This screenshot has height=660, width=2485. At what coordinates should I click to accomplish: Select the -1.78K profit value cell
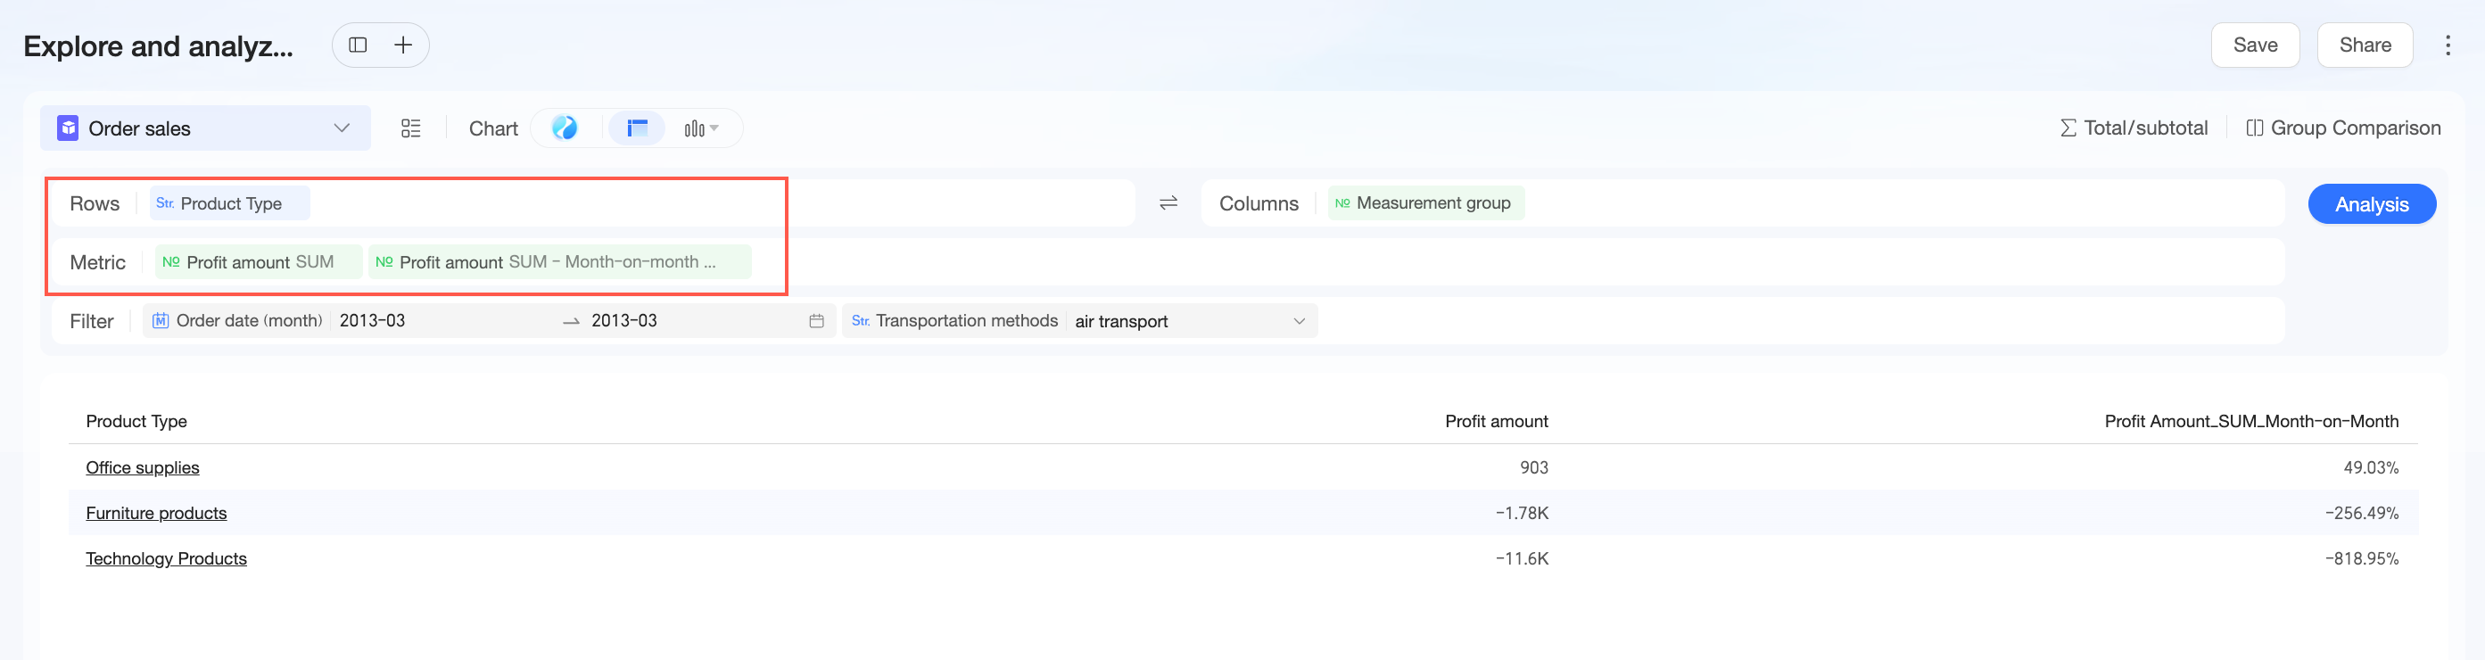(1523, 512)
